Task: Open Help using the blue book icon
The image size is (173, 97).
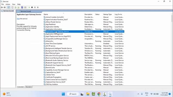Action: click(x=22, y=7)
